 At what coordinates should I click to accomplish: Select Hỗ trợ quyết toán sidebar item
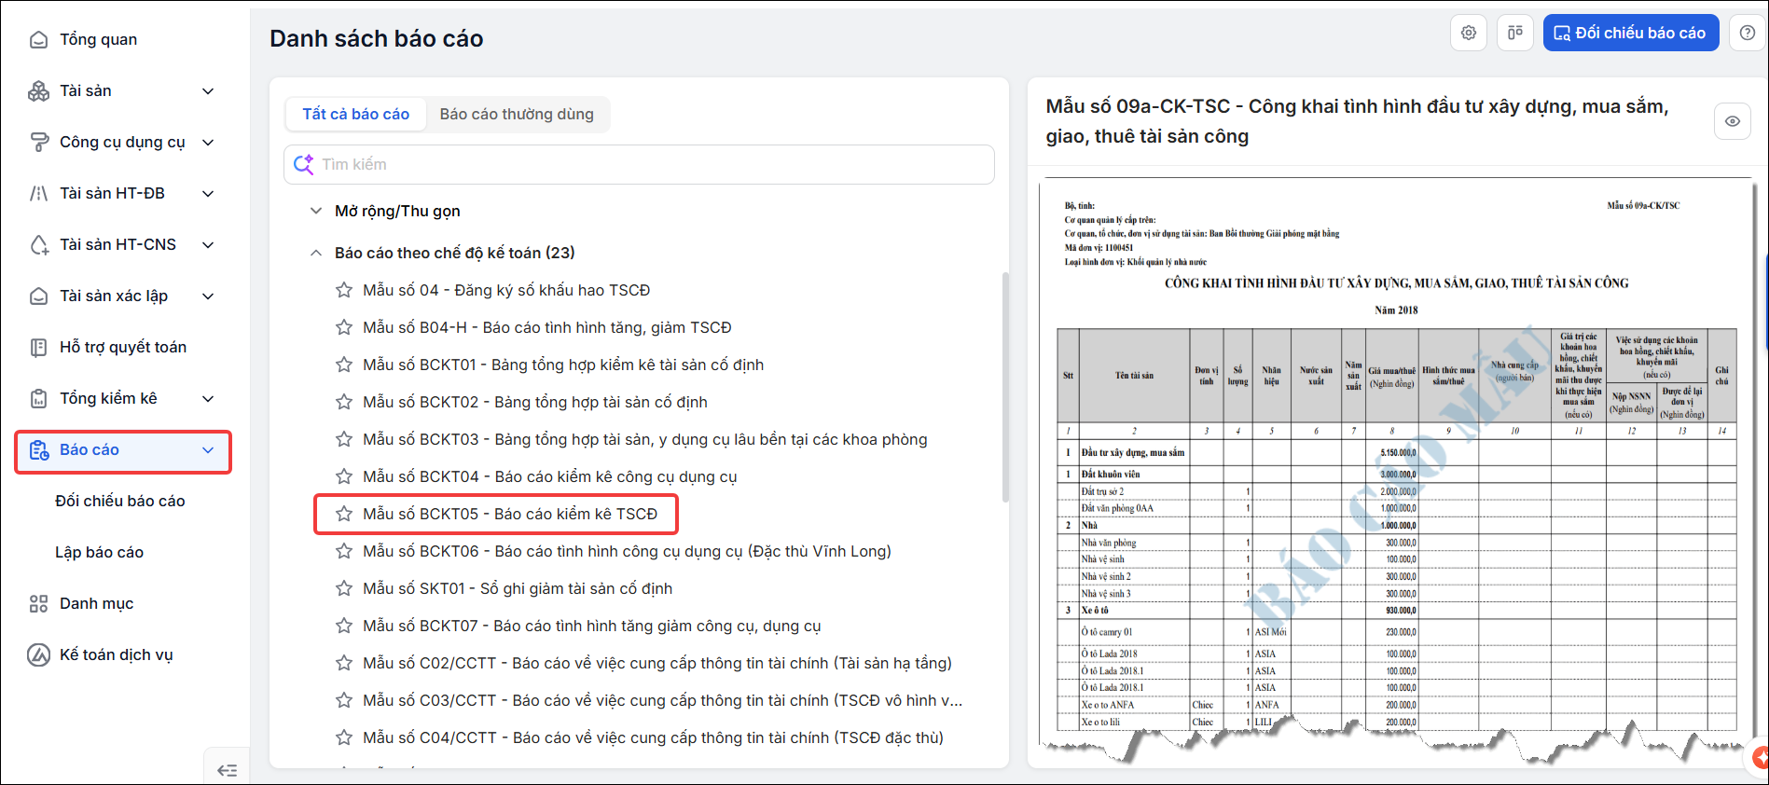tap(123, 347)
